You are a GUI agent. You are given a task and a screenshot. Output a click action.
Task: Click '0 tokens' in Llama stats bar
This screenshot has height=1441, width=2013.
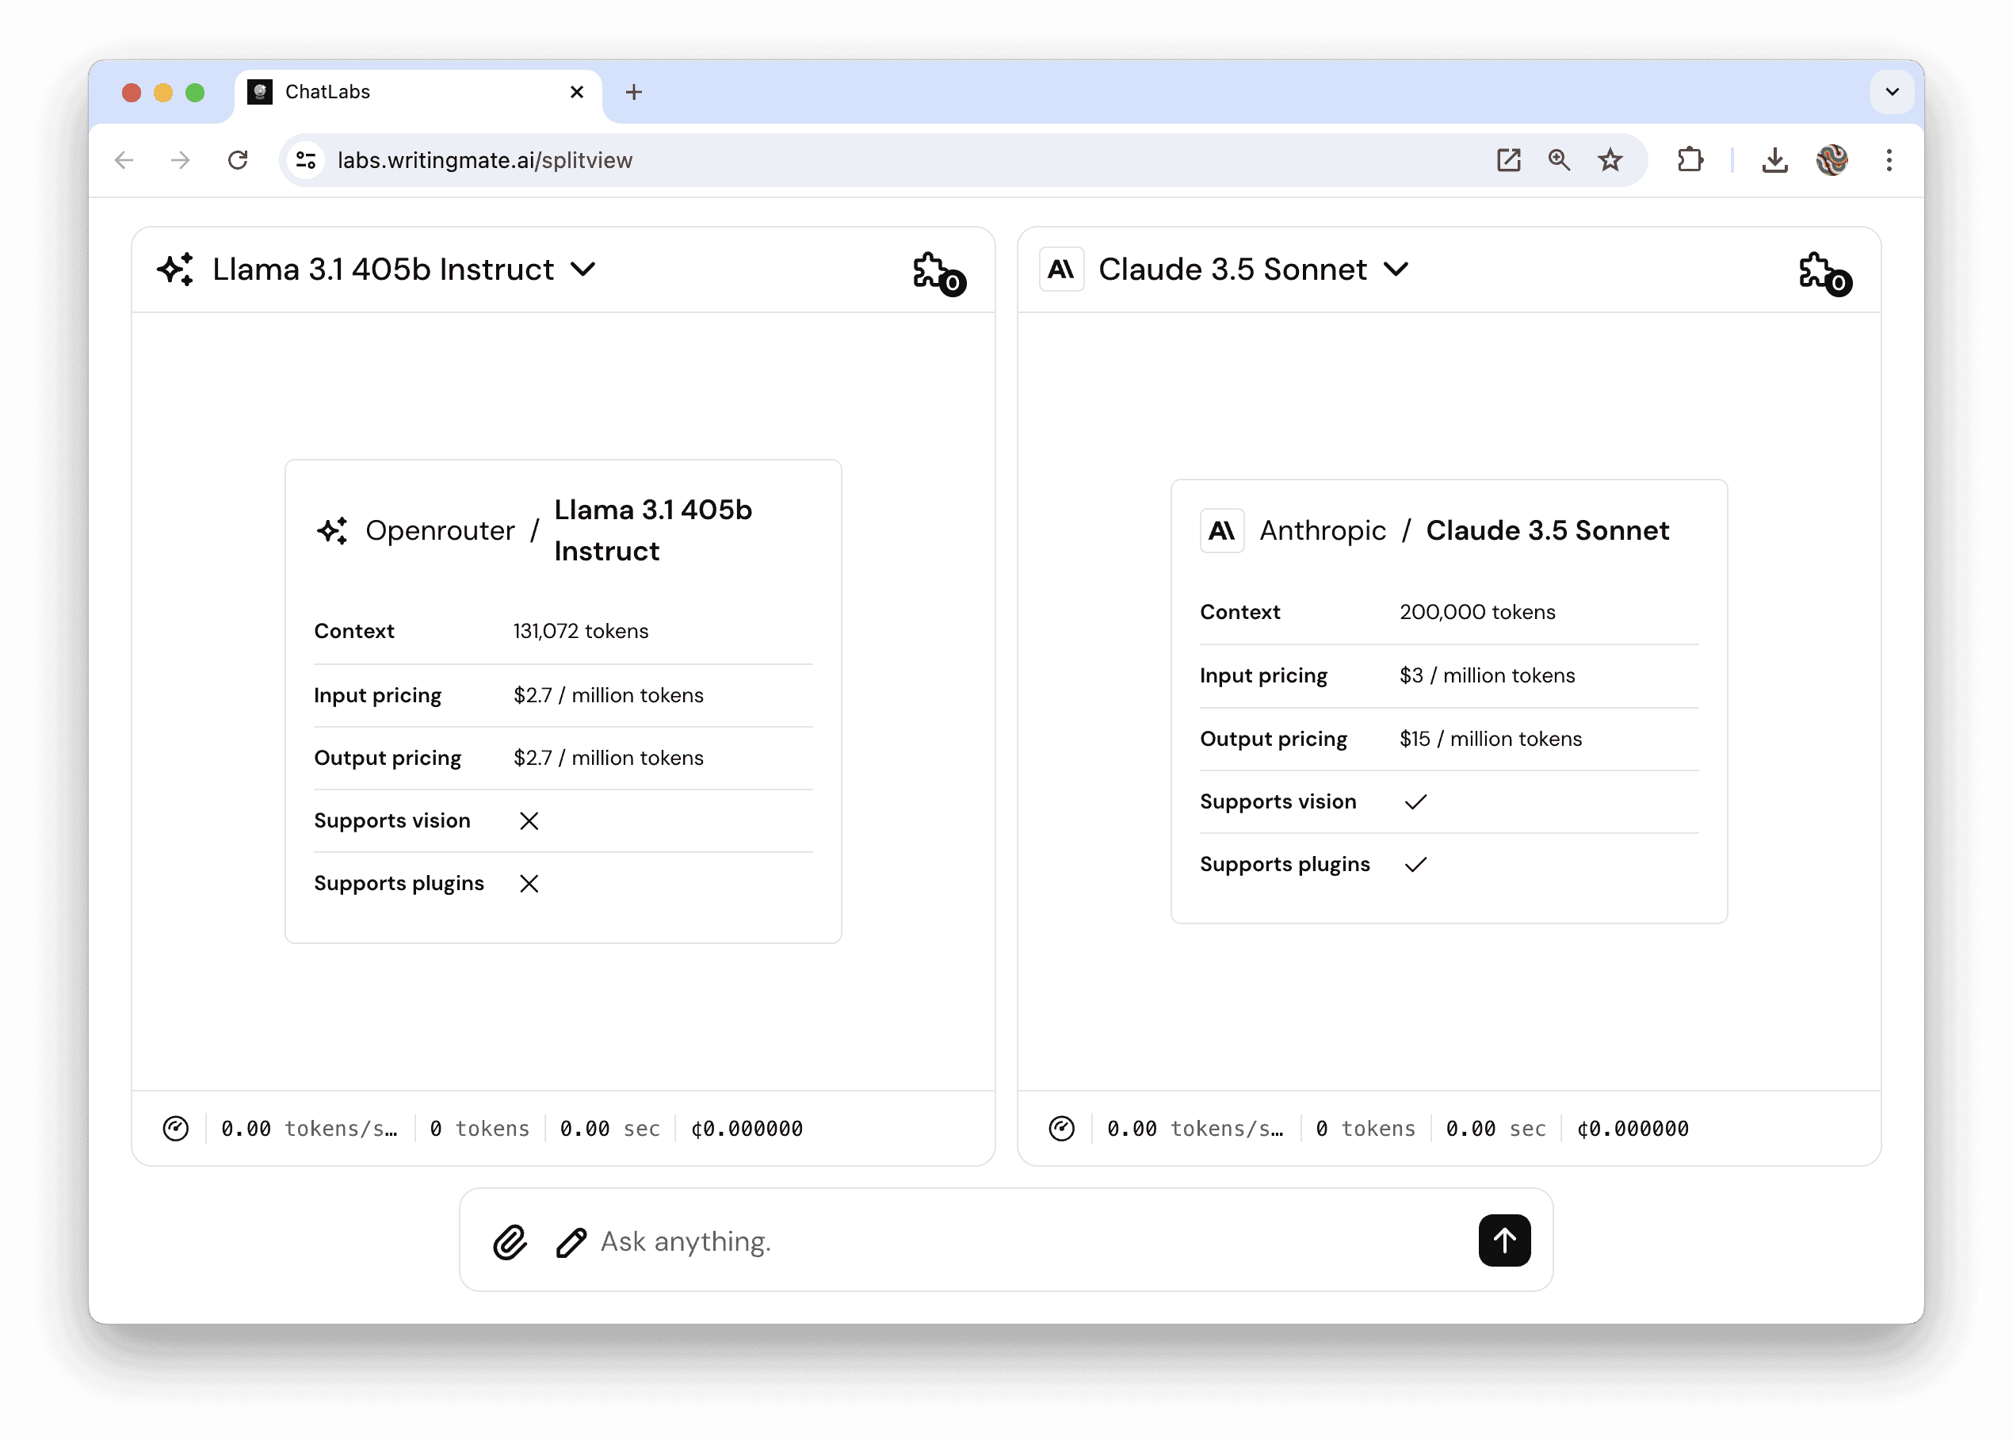pyautogui.click(x=479, y=1129)
